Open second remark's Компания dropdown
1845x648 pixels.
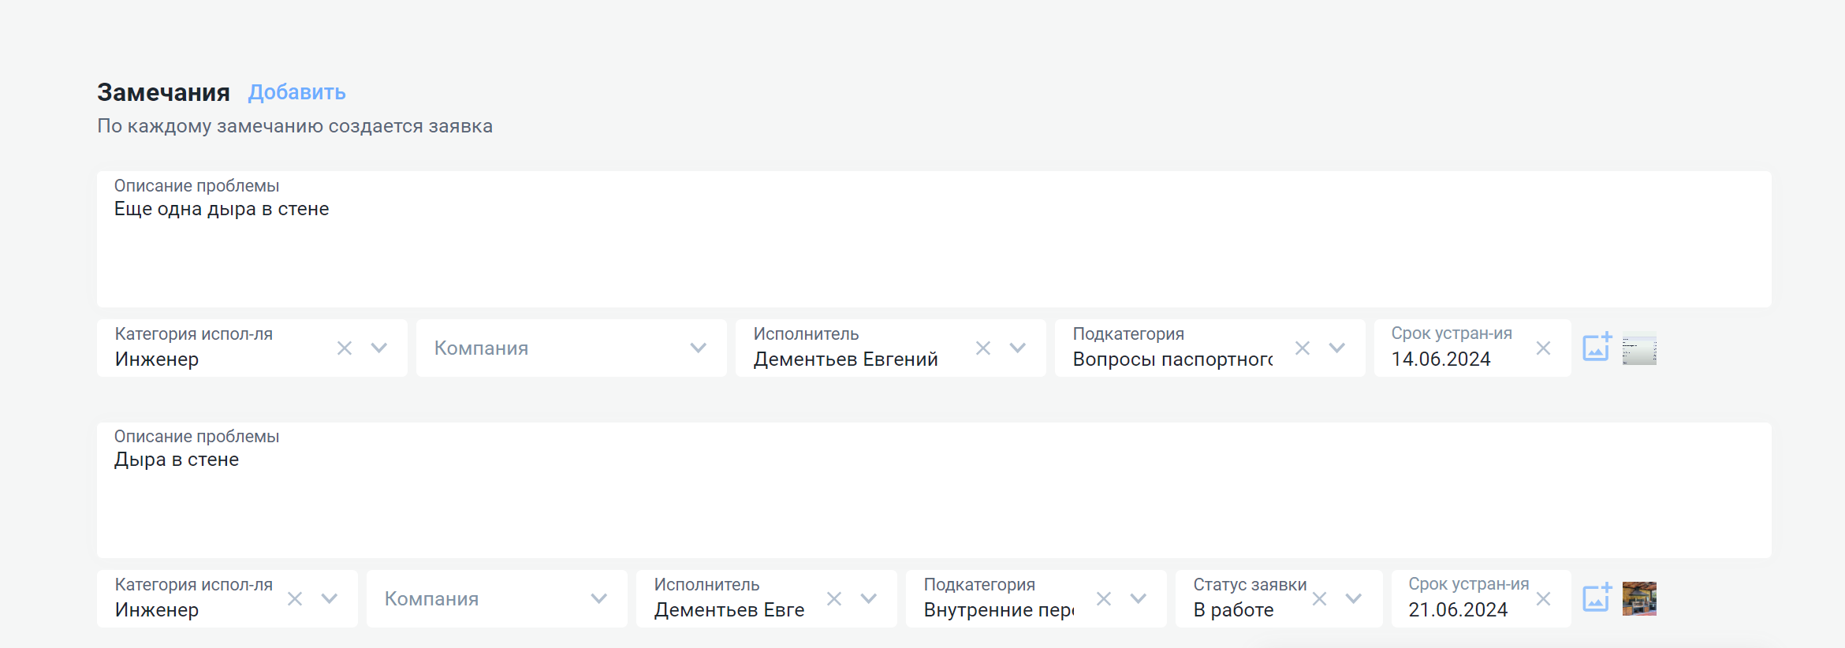pos(599,599)
